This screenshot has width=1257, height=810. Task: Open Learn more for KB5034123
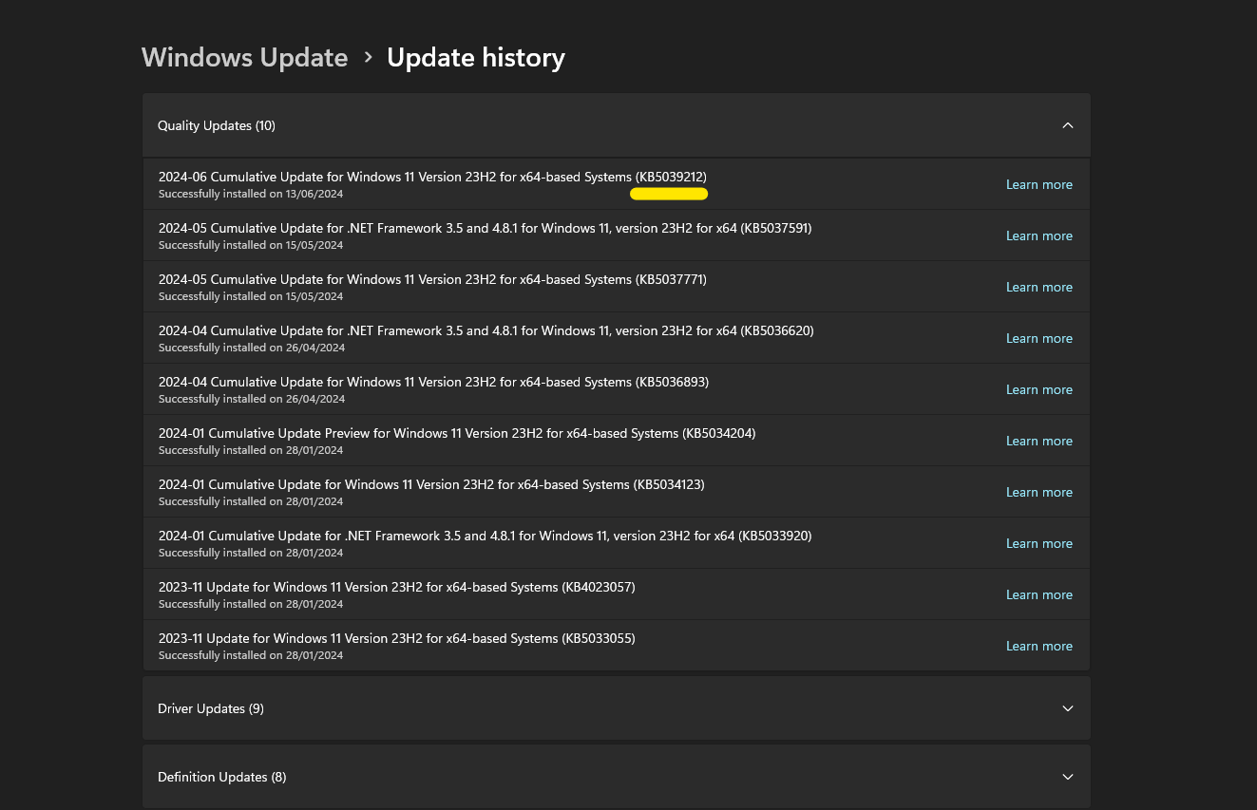(x=1038, y=492)
